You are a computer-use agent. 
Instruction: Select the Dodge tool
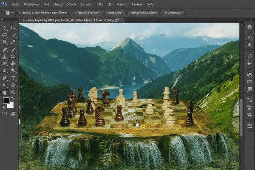(13, 70)
